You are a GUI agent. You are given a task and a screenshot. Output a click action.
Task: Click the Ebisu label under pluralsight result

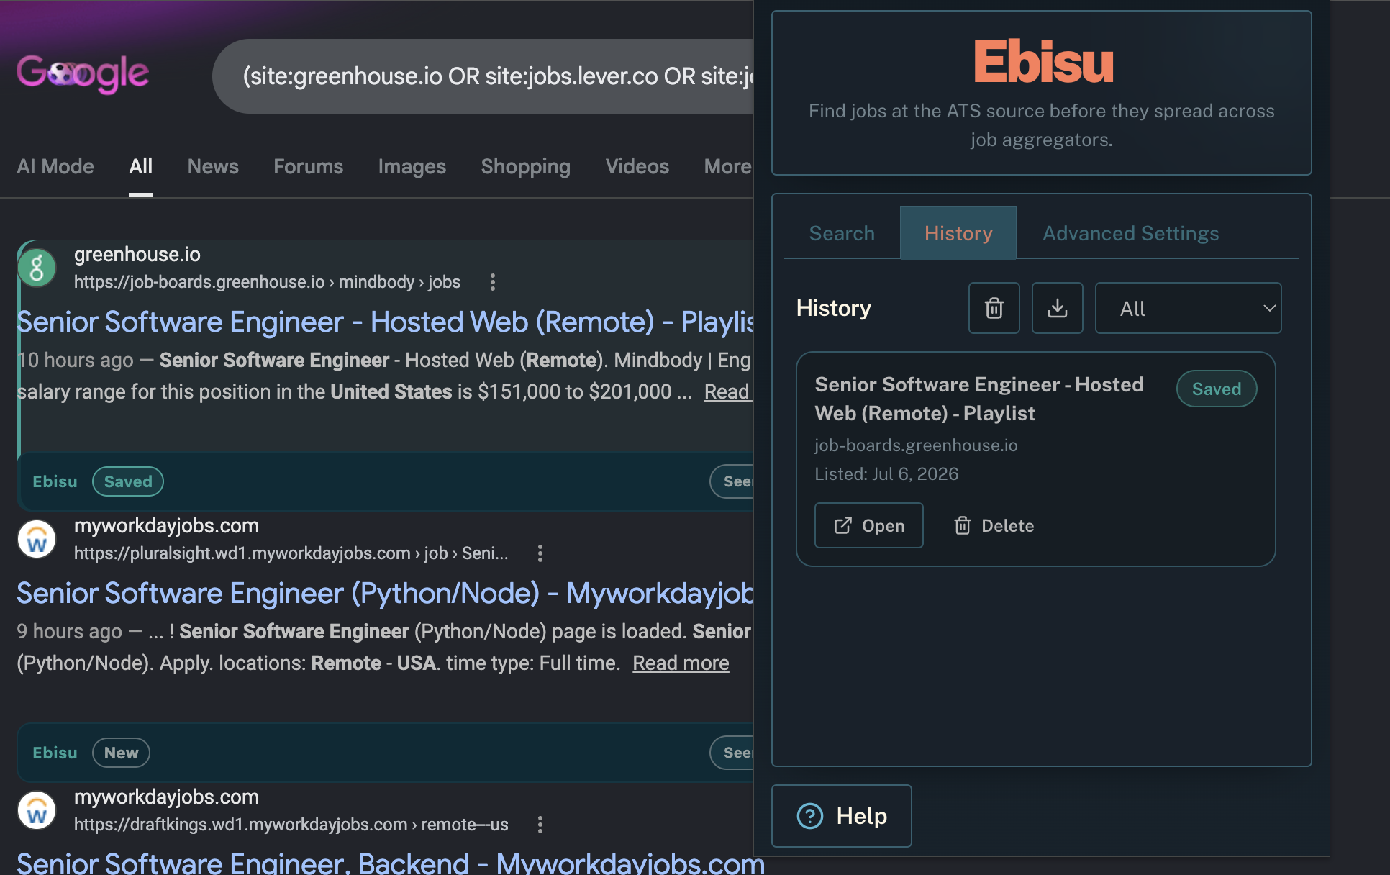(x=55, y=753)
